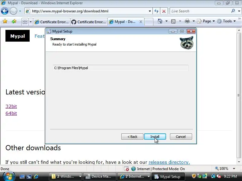This screenshot has height=181, width=242.
Task: Click the Feat... navigation link on webpage
Action: [40, 36]
